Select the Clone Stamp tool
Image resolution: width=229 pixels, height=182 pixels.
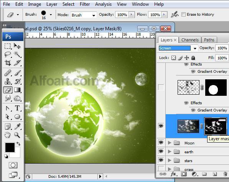click(7, 81)
